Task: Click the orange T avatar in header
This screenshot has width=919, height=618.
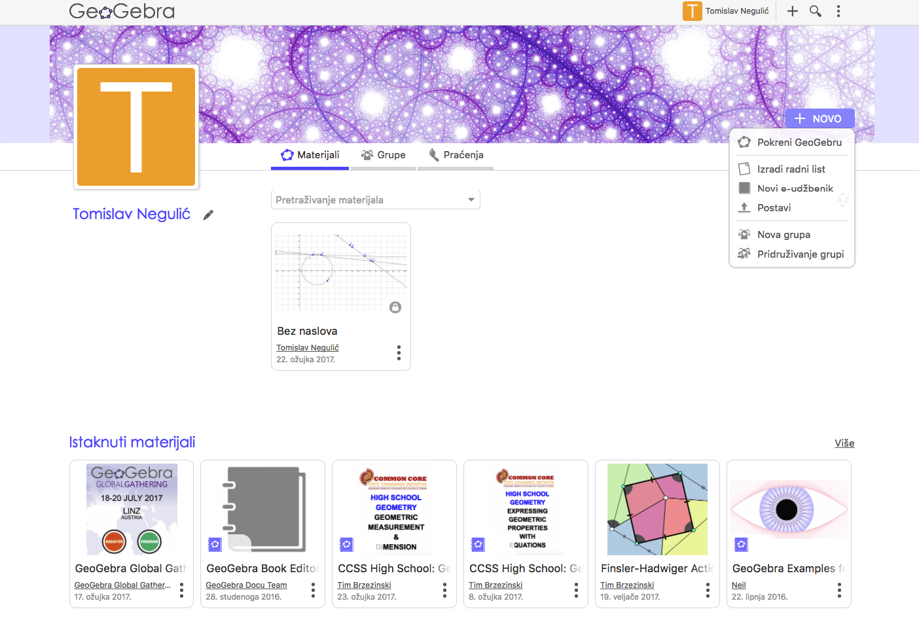Action: [x=692, y=11]
